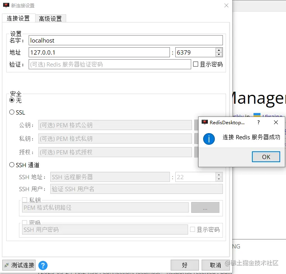Click the 名字 field containing localhost
This screenshot has width=286, height=274.
click(126, 40)
